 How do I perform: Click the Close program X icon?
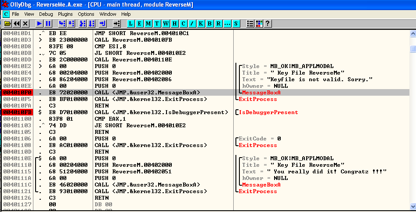(x=25, y=24)
